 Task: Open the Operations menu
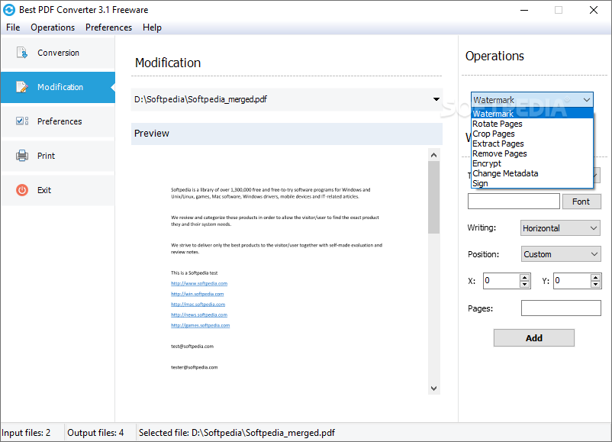tap(53, 27)
